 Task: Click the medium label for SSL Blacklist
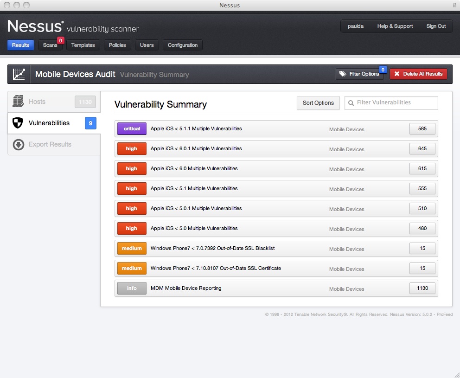[x=132, y=248]
